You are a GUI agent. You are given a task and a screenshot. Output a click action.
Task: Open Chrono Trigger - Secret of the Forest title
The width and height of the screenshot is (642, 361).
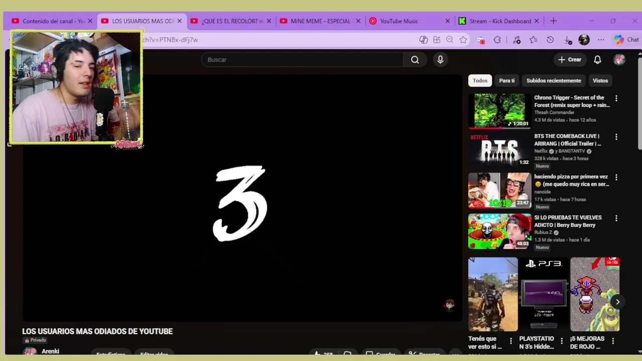tap(572, 101)
